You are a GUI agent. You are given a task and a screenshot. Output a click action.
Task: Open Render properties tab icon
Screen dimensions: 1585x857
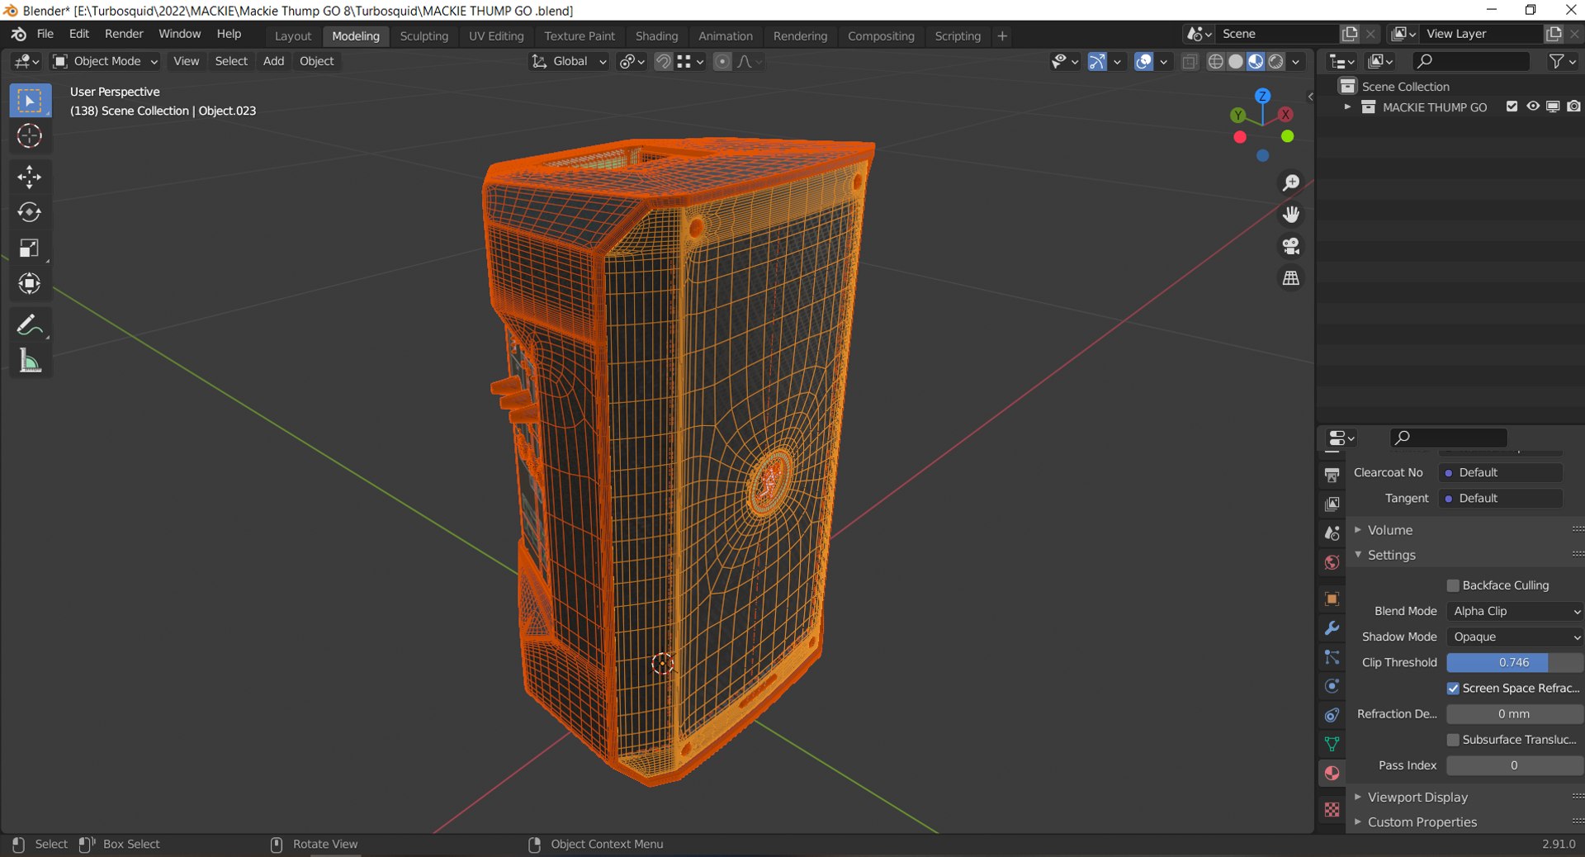pyautogui.click(x=1332, y=450)
